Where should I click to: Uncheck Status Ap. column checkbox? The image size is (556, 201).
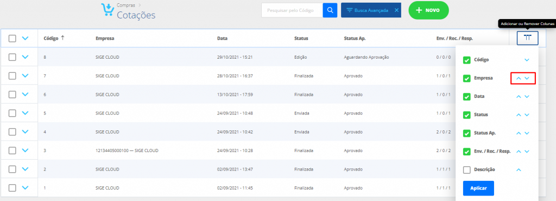[x=466, y=134]
